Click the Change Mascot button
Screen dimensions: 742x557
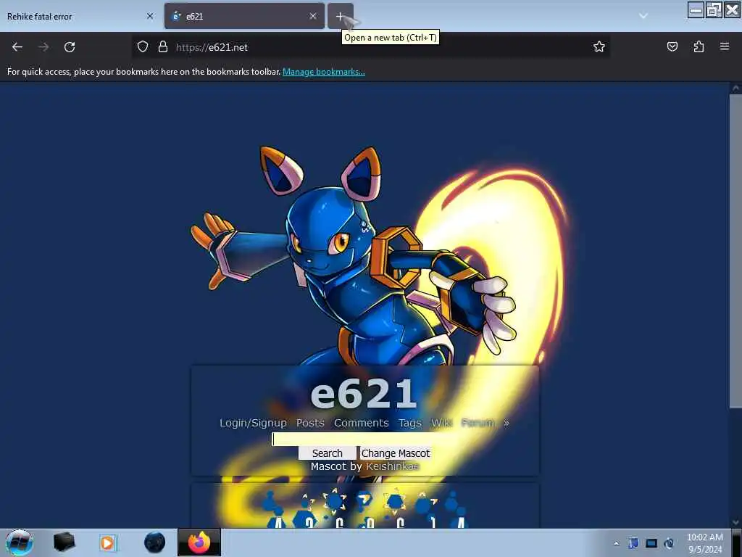pyautogui.click(x=395, y=453)
